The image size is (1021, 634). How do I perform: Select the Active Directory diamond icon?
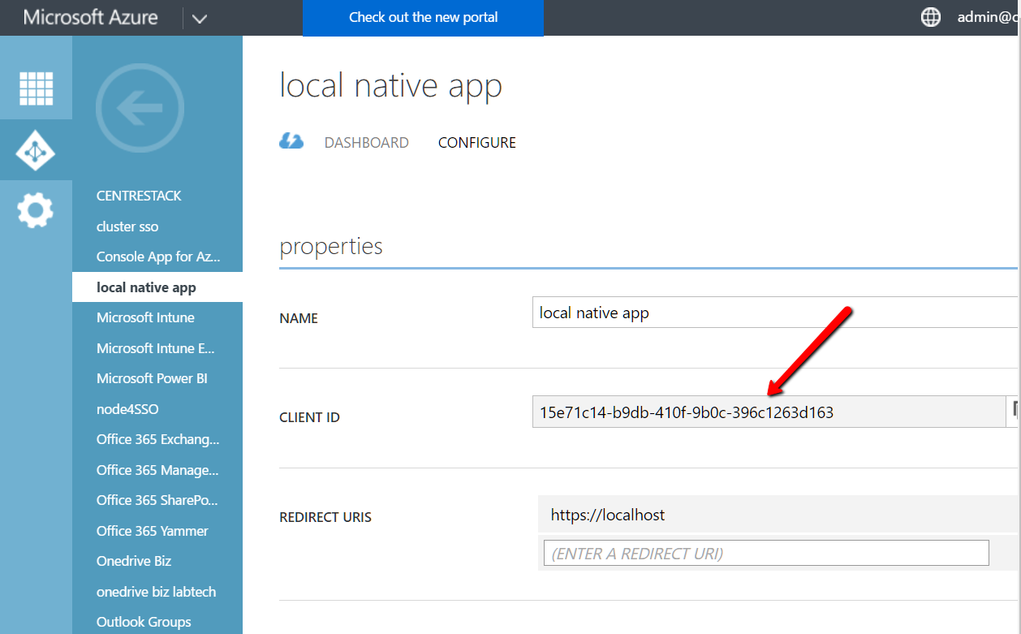36,150
